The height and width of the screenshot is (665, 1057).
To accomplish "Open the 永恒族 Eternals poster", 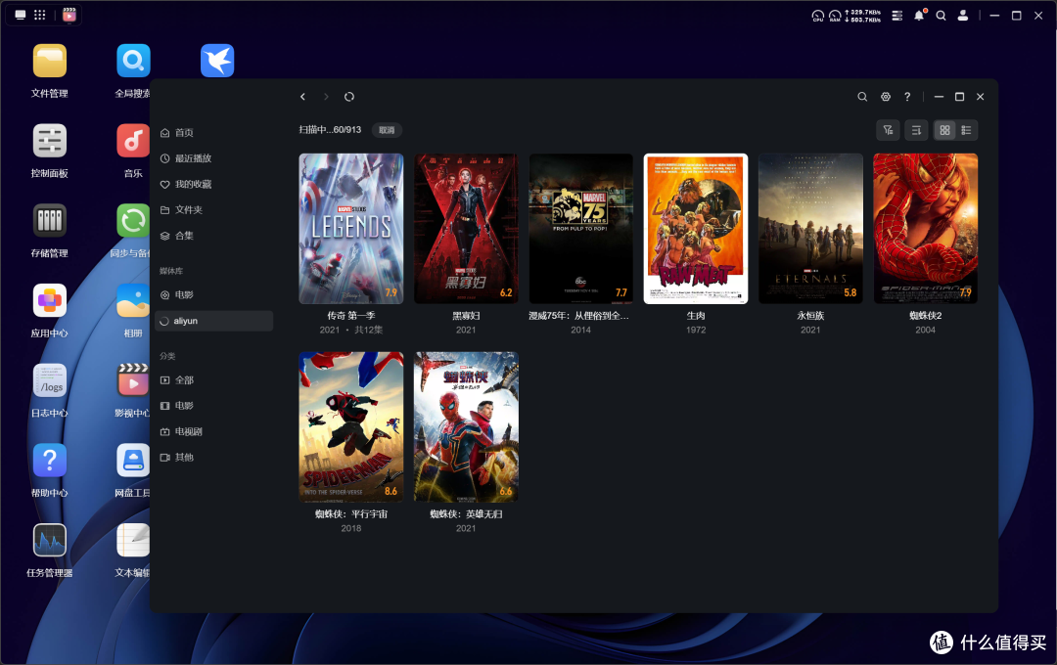I will [811, 229].
